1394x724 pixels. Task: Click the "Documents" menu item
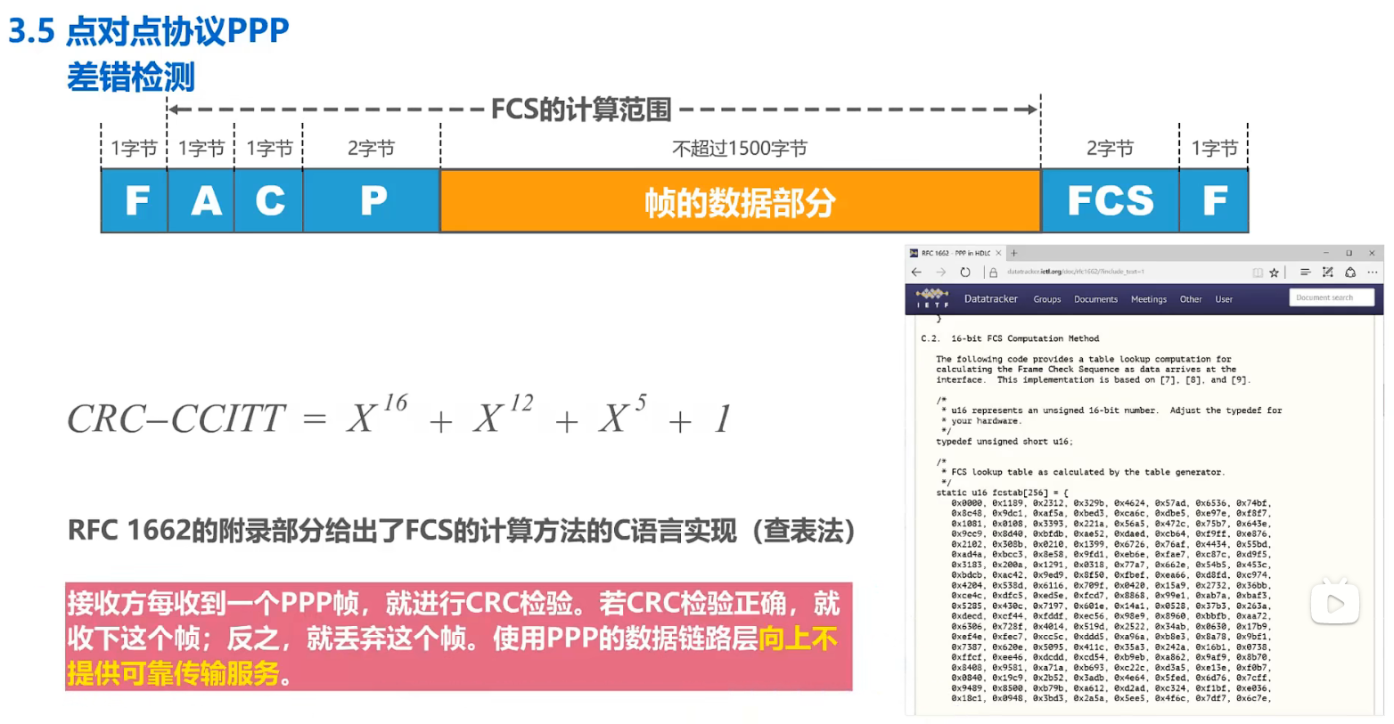click(x=1096, y=299)
